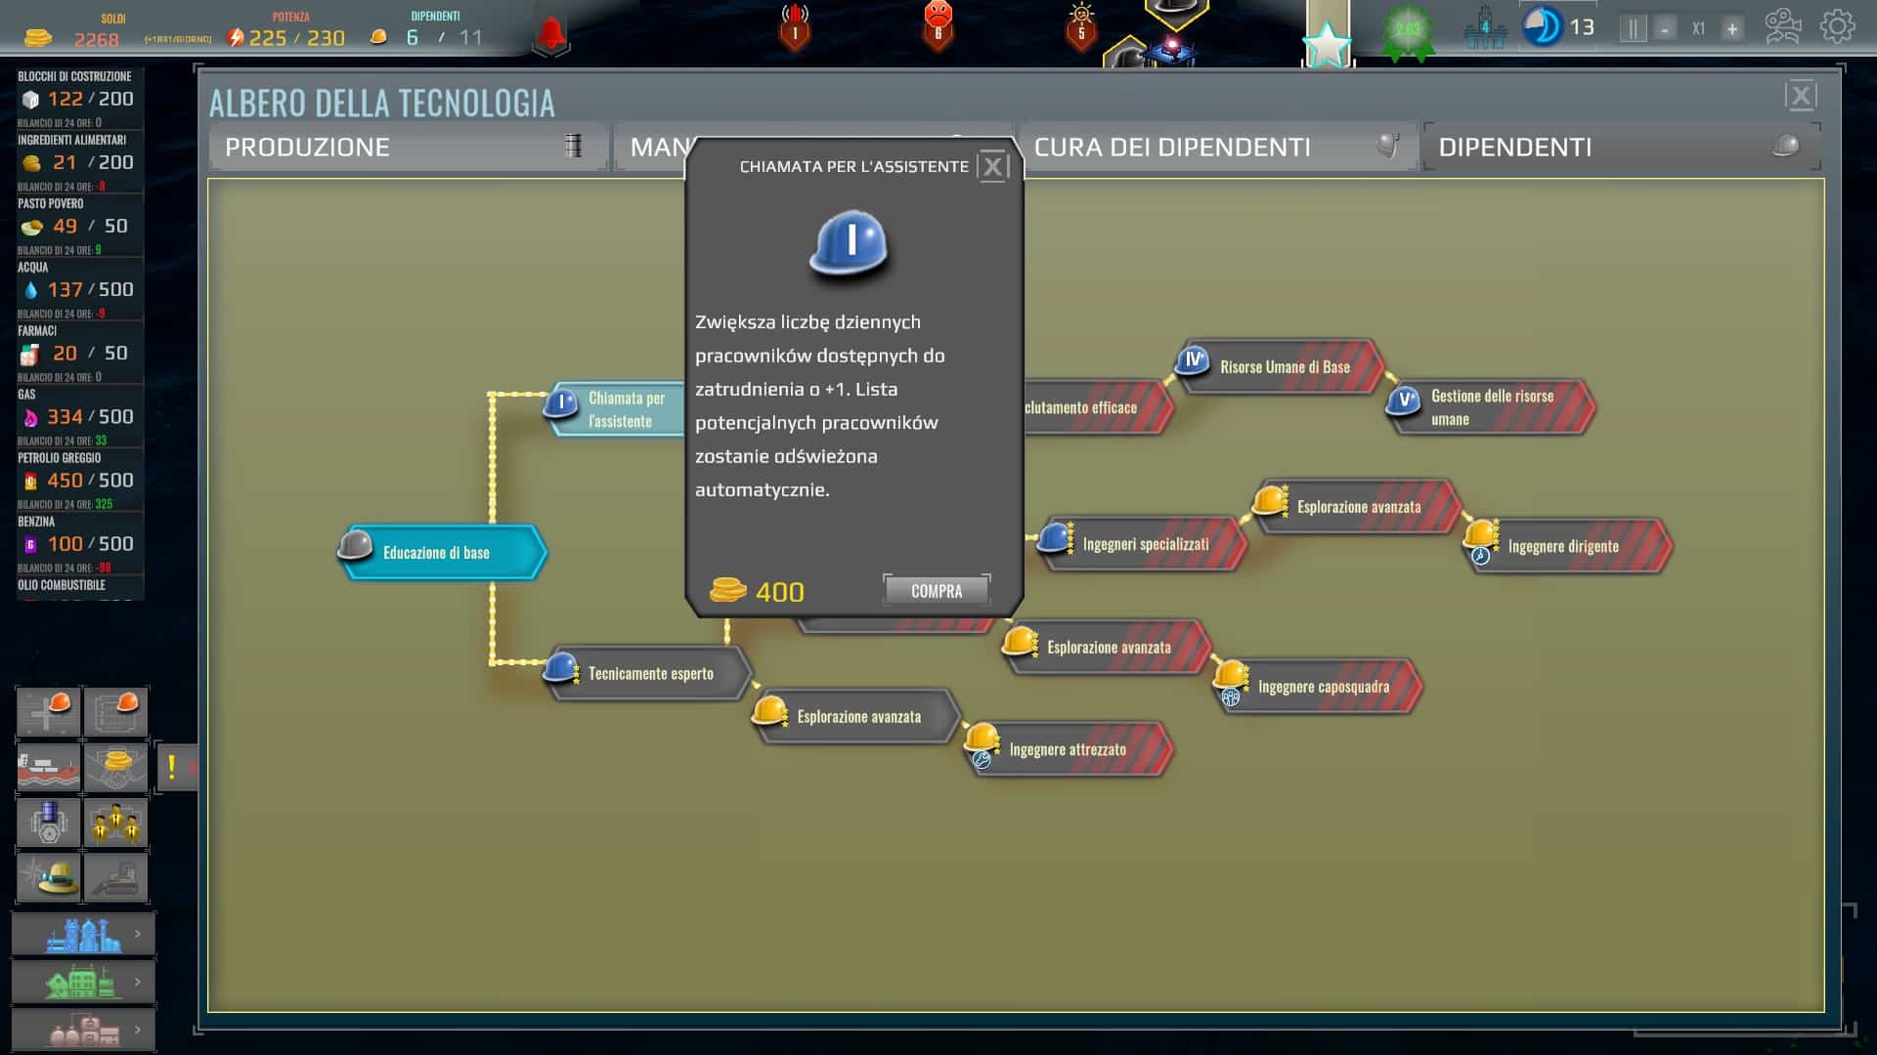Click the Farmaci resource row
This screenshot has height=1055, width=1877.
[x=80, y=353]
